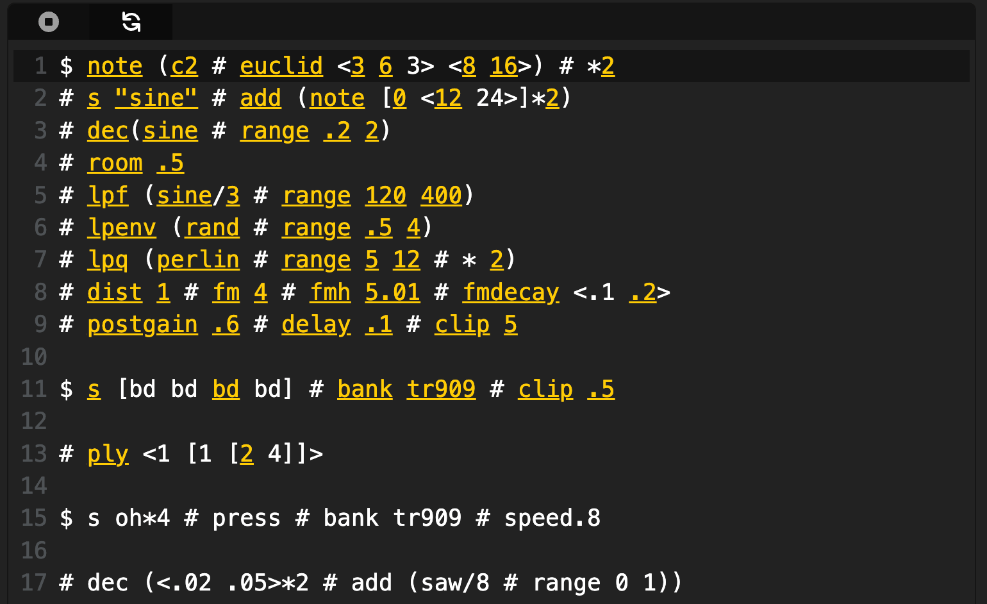Image resolution: width=987 pixels, height=604 pixels.
Task: Click the underlined 'euclid' function on line 1
Action: coord(281,66)
